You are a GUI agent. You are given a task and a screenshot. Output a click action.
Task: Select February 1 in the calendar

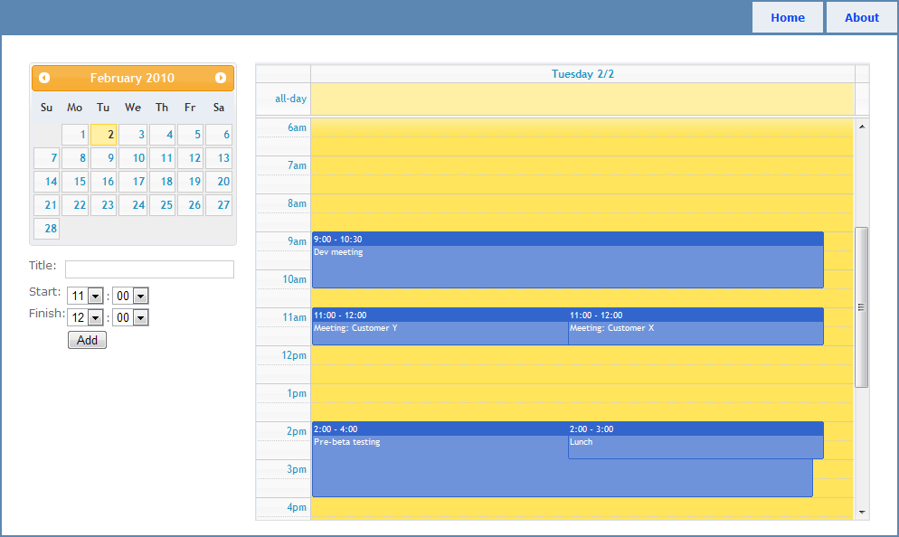[75, 135]
